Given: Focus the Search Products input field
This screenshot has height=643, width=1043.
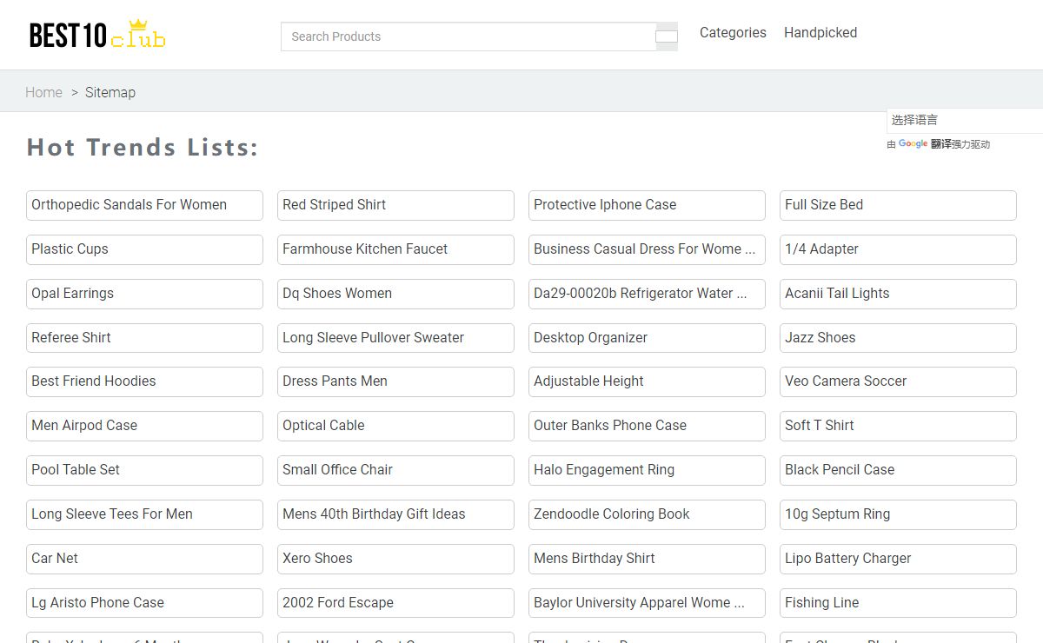Looking at the screenshot, I should coord(468,36).
